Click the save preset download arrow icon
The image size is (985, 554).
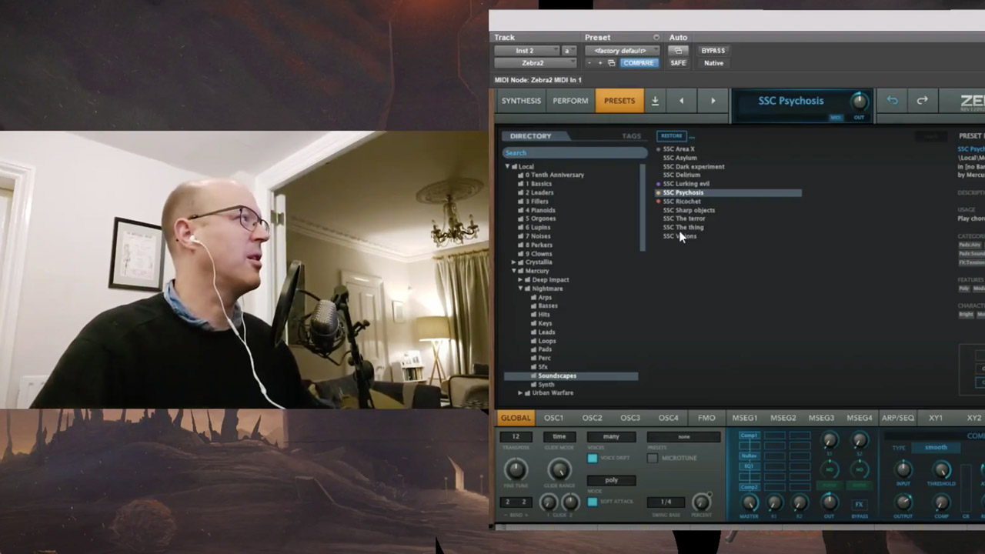pyautogui.click(x=655, y=101)
